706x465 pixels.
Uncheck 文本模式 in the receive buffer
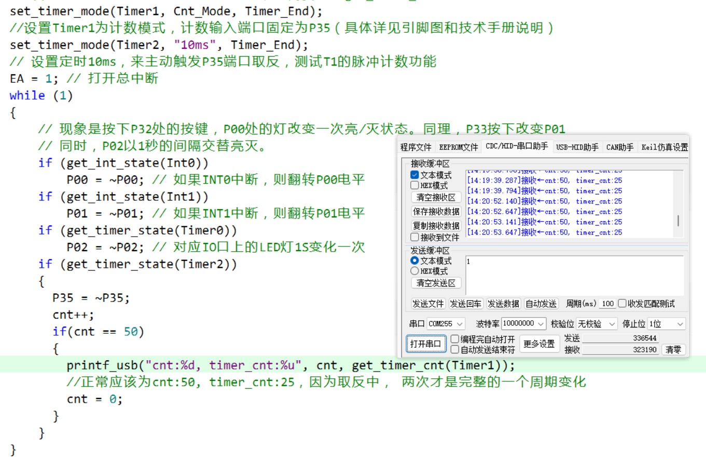(414, 175)
